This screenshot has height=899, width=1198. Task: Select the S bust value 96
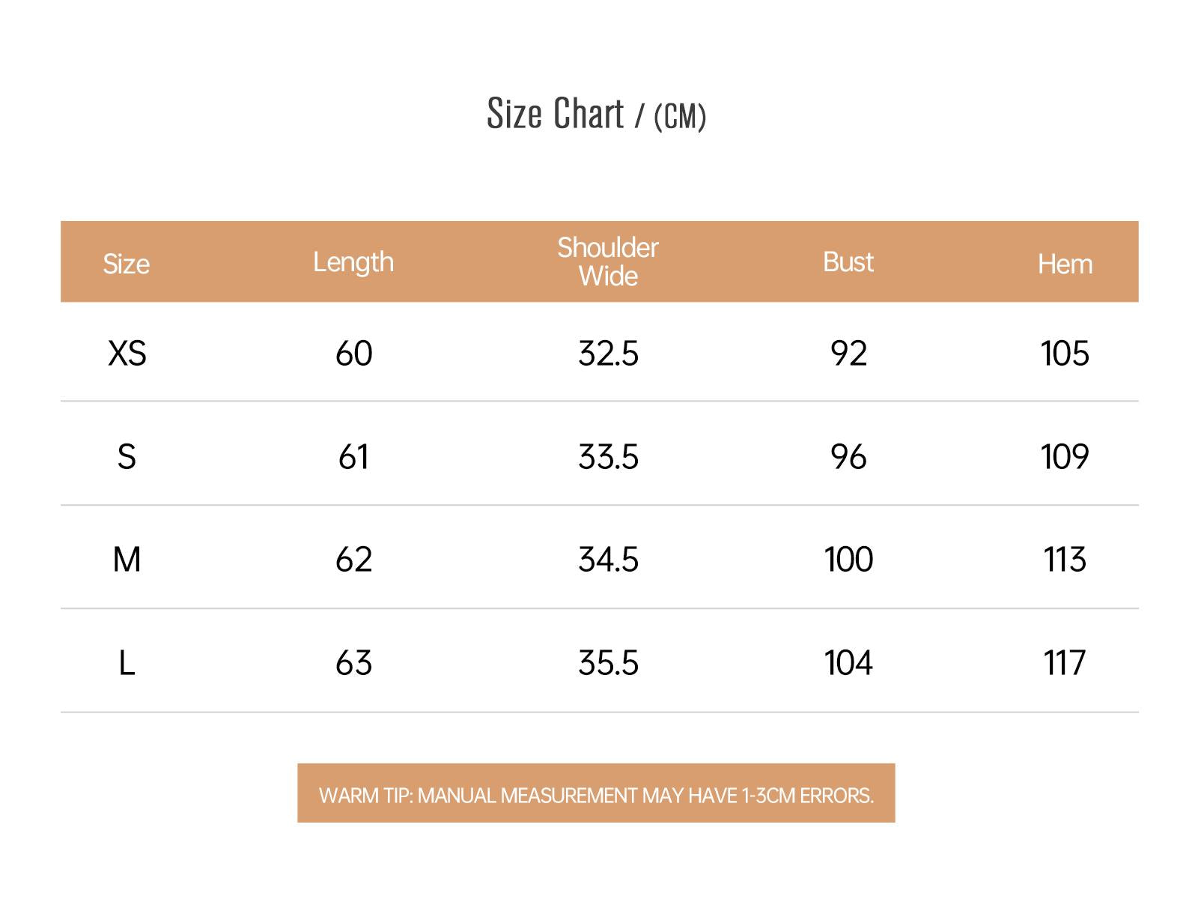[x=848, y=456]
